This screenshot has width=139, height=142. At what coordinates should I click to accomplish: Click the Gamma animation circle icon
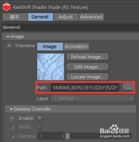[12, 136]
